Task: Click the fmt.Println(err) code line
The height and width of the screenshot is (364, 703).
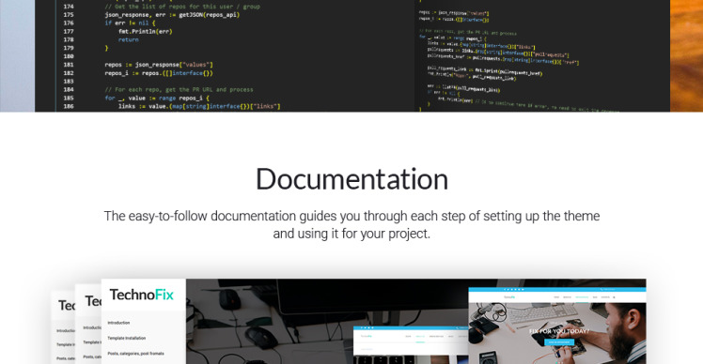Action: click(146, 31)
